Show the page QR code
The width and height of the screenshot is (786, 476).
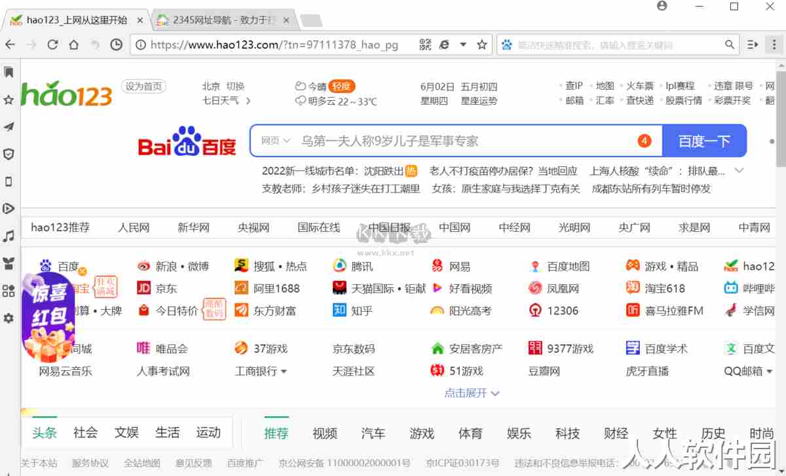click(425, 45)
